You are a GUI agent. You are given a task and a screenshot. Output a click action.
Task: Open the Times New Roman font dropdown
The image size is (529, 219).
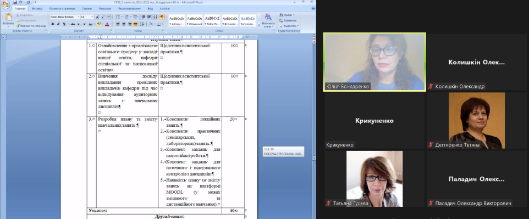pos(65,17)
